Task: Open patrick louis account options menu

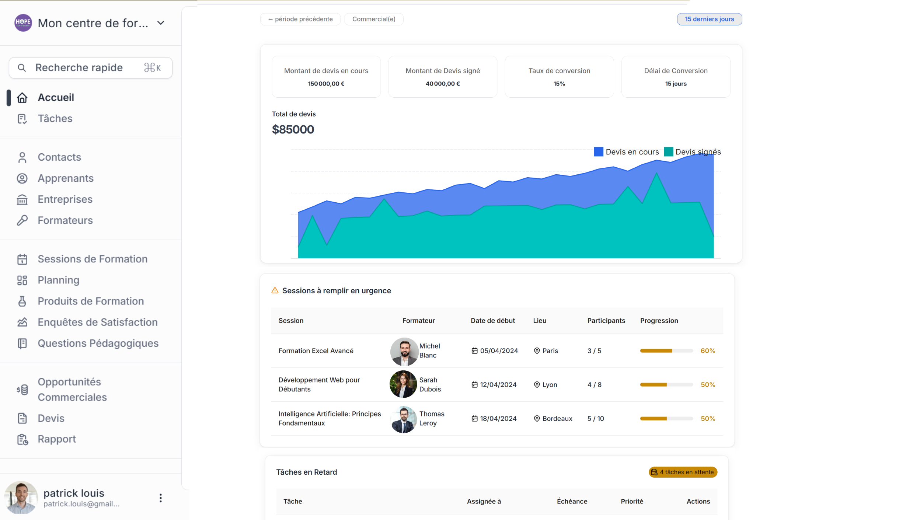Action: click(x=160, y=498)
